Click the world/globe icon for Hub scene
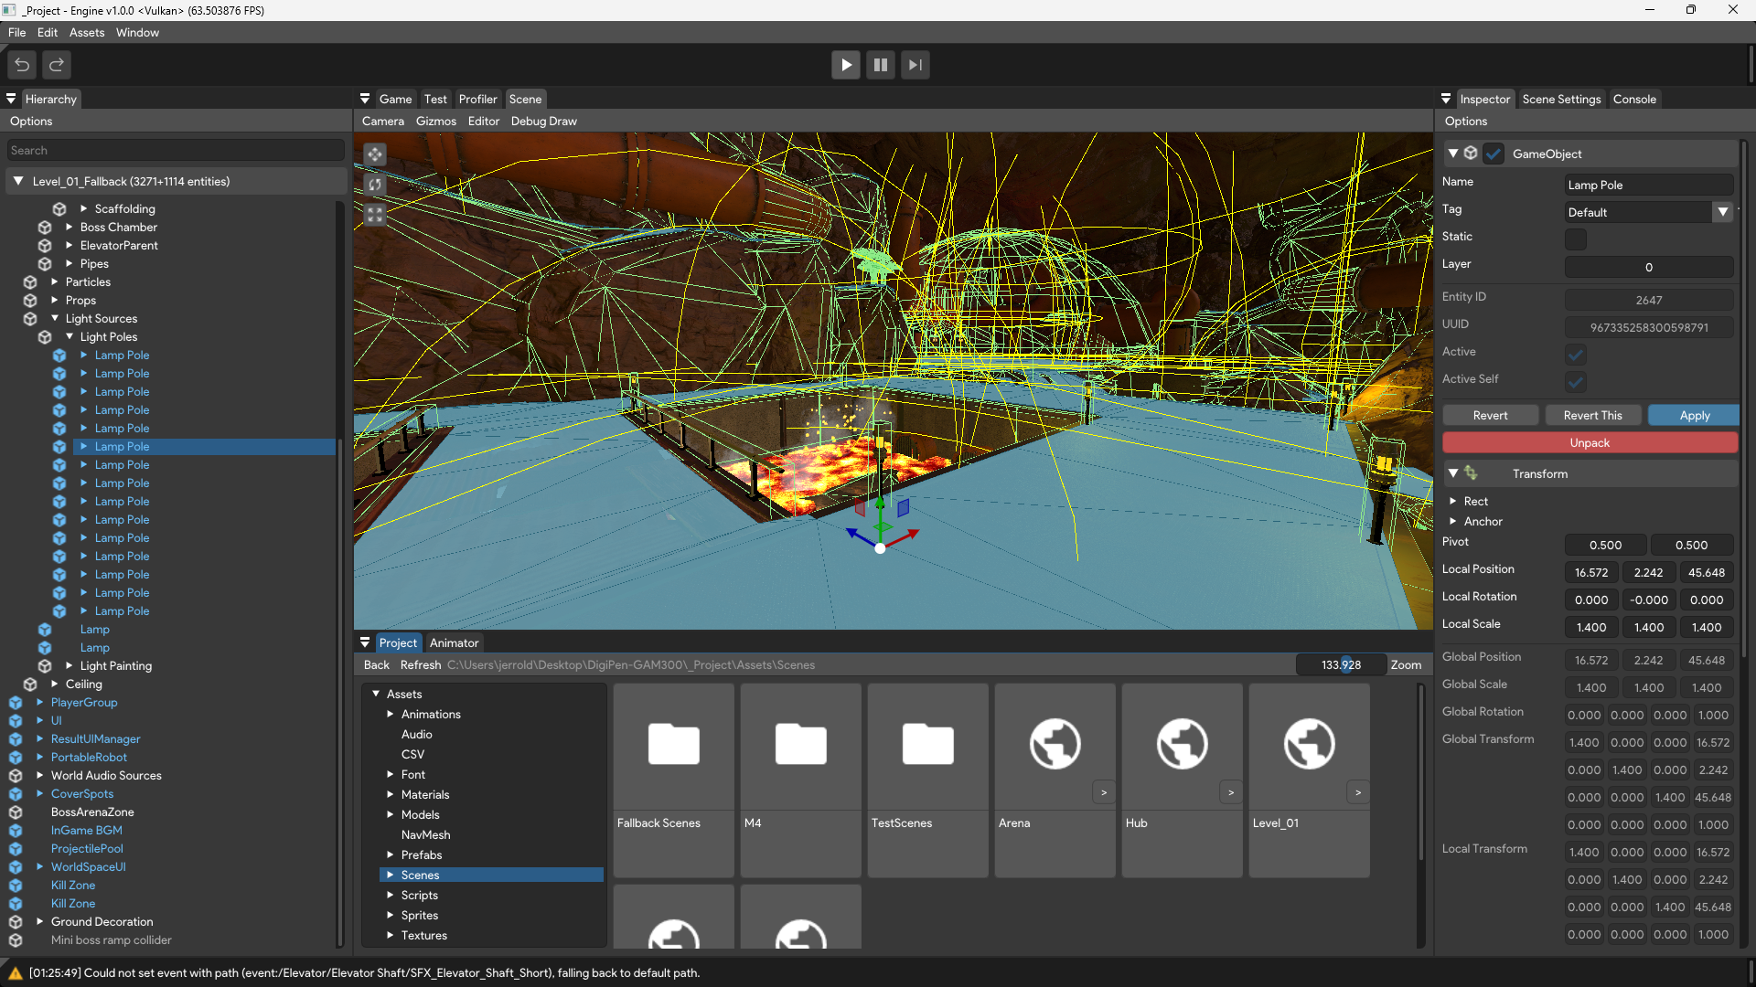This screenshot has width=1756, height=987. [1181, 744]
